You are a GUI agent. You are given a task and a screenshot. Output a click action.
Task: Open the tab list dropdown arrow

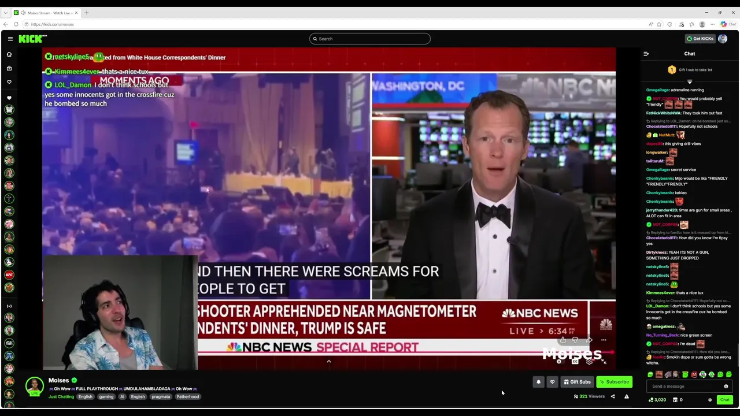pyautogui.click(x=5, y=13)
